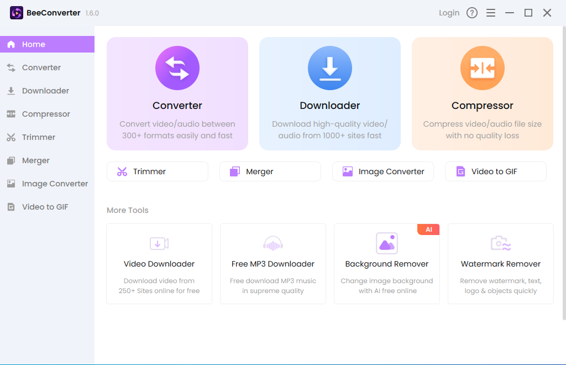
Task: Click the Compressor card title
Action: click(x=482, y=106)
